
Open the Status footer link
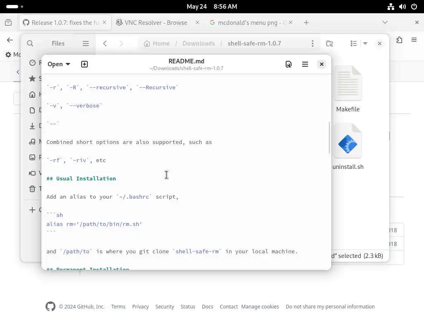click(188, 307)
